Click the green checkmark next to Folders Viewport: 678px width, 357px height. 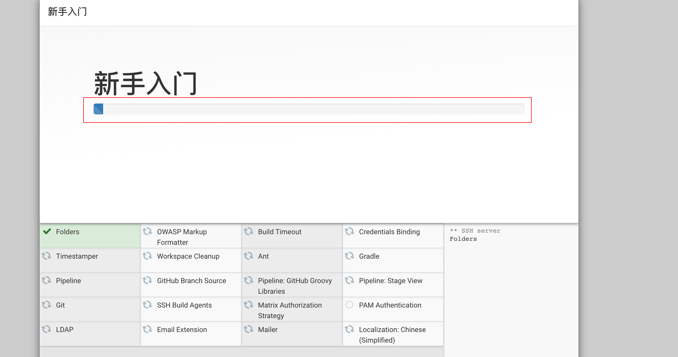coord(47,232)
